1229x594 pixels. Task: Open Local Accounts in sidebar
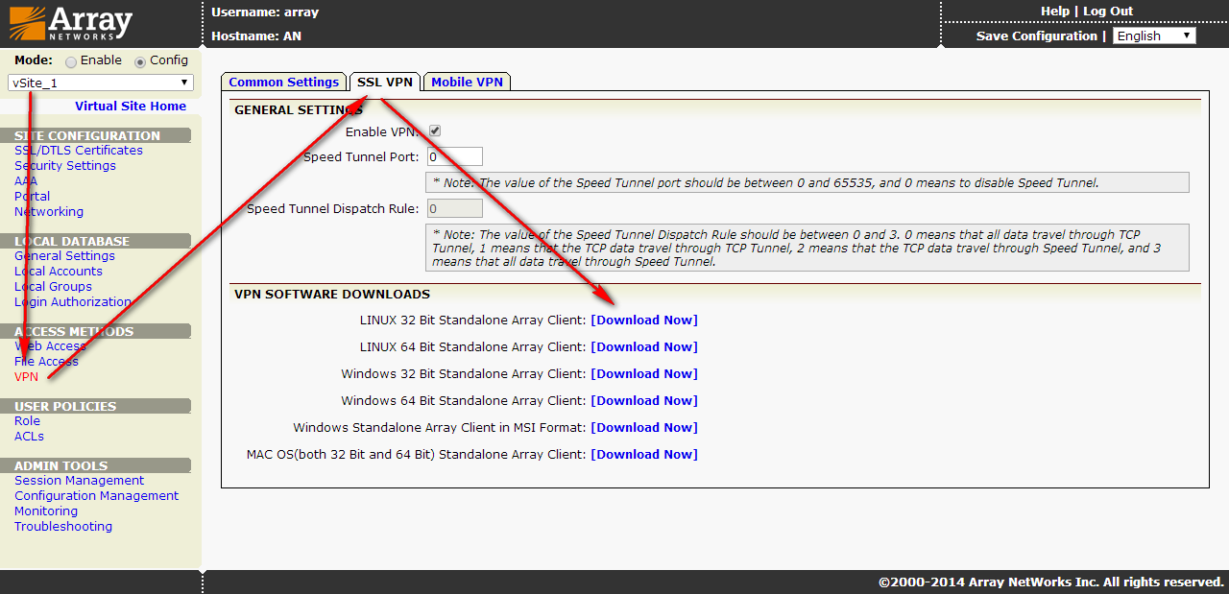click(x=59, y=271)
